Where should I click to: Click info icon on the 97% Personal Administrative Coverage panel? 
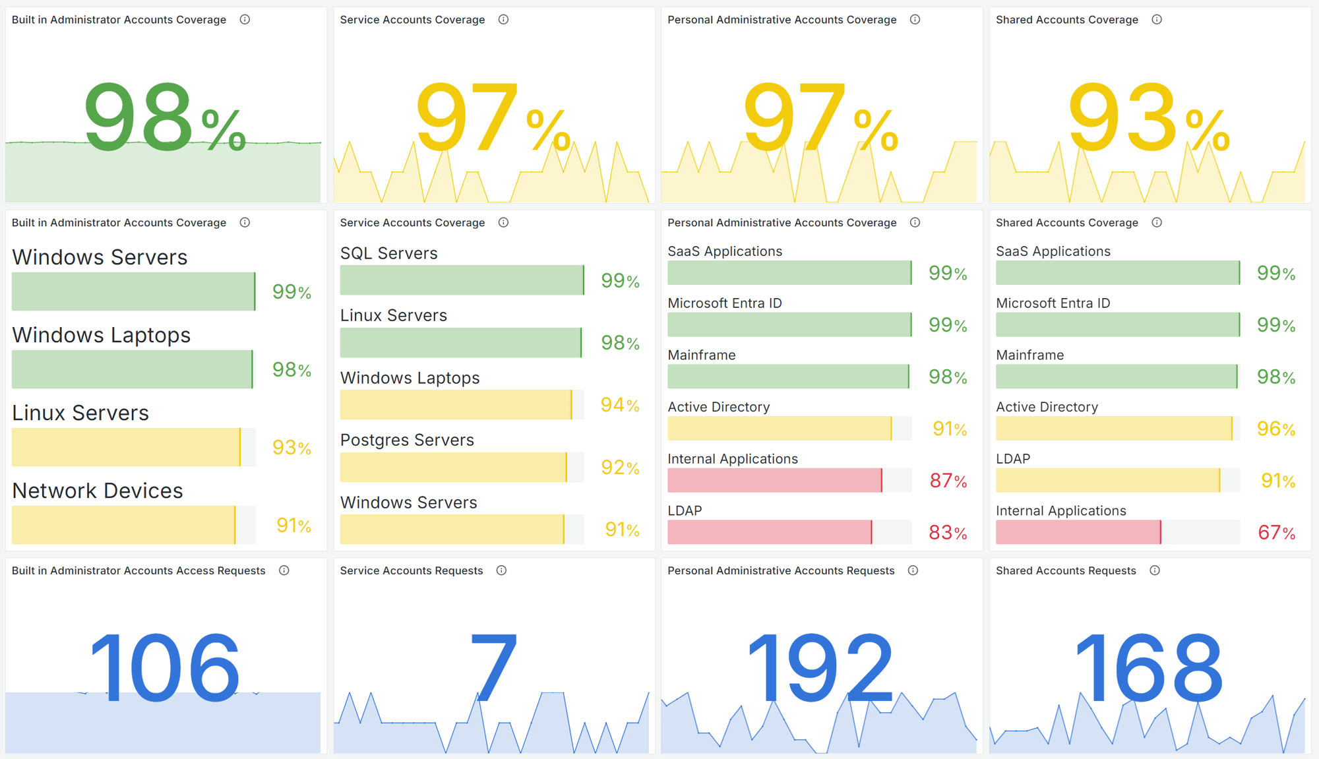pyautogui.click(x=915, y=20)
